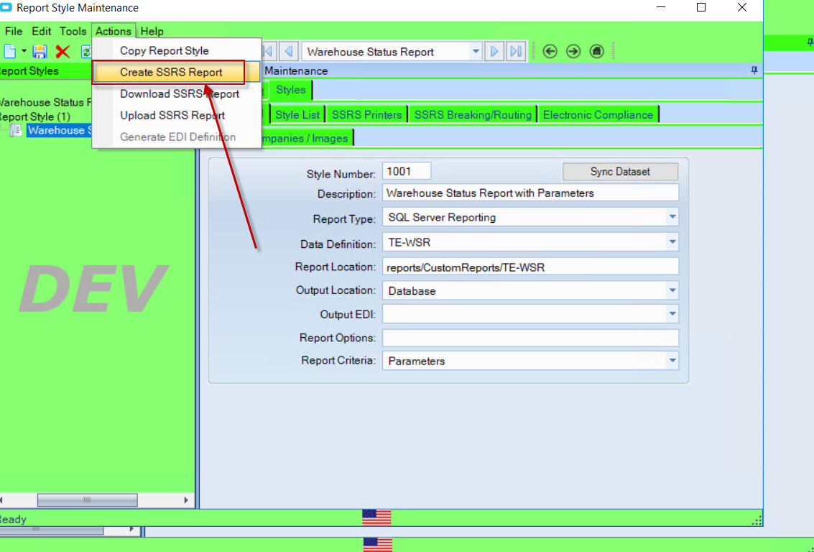Click the partly hidden Refresh toolbar icon
Viewport: 814px width, 552px height.
86,52
